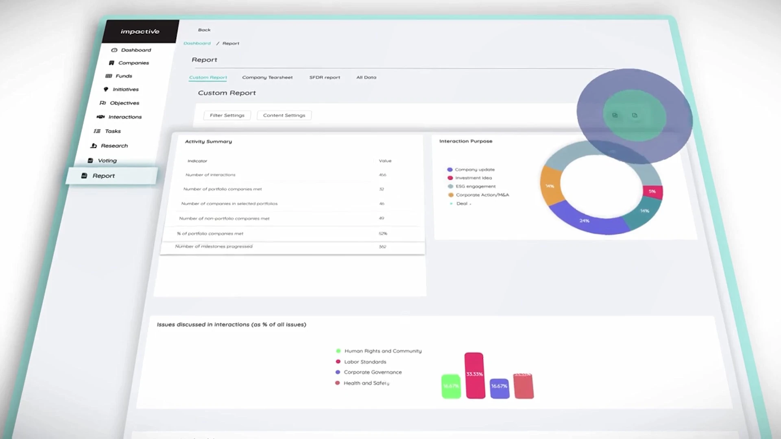Open the Voting file icon
The height and width of the screenshot is (439, 781).
[90, 161]
